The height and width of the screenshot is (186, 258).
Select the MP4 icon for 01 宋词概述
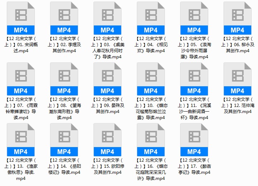tap(21, 18)
